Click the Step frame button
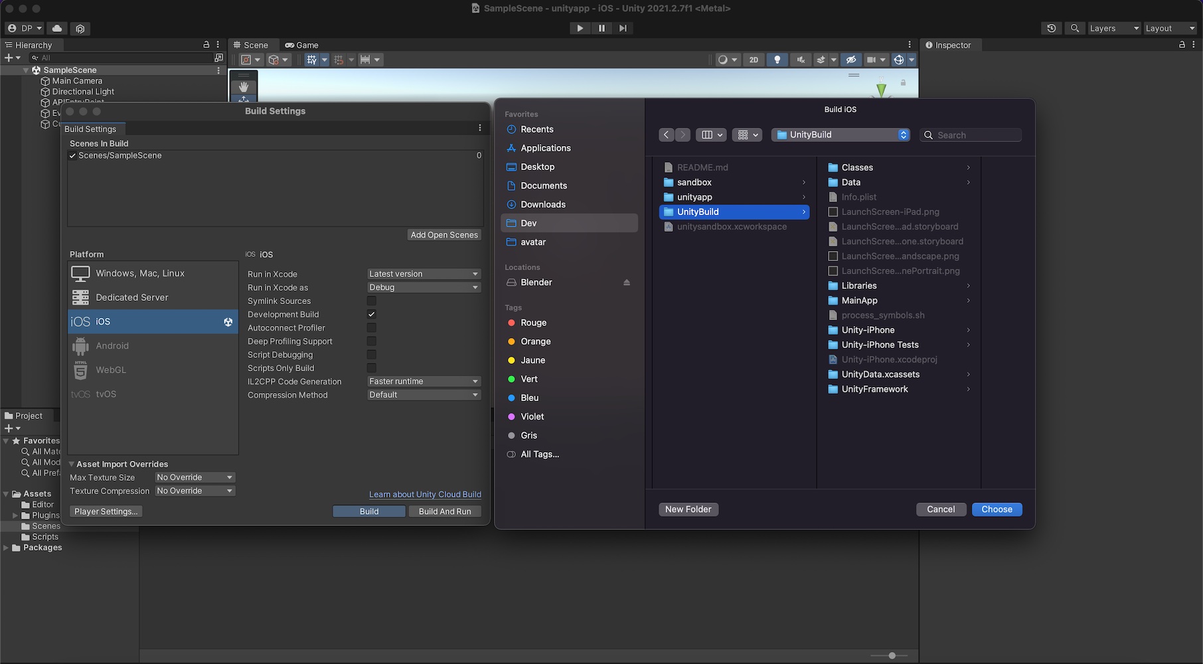This screenshot has height=664, width=1203. tap(623, 28)
